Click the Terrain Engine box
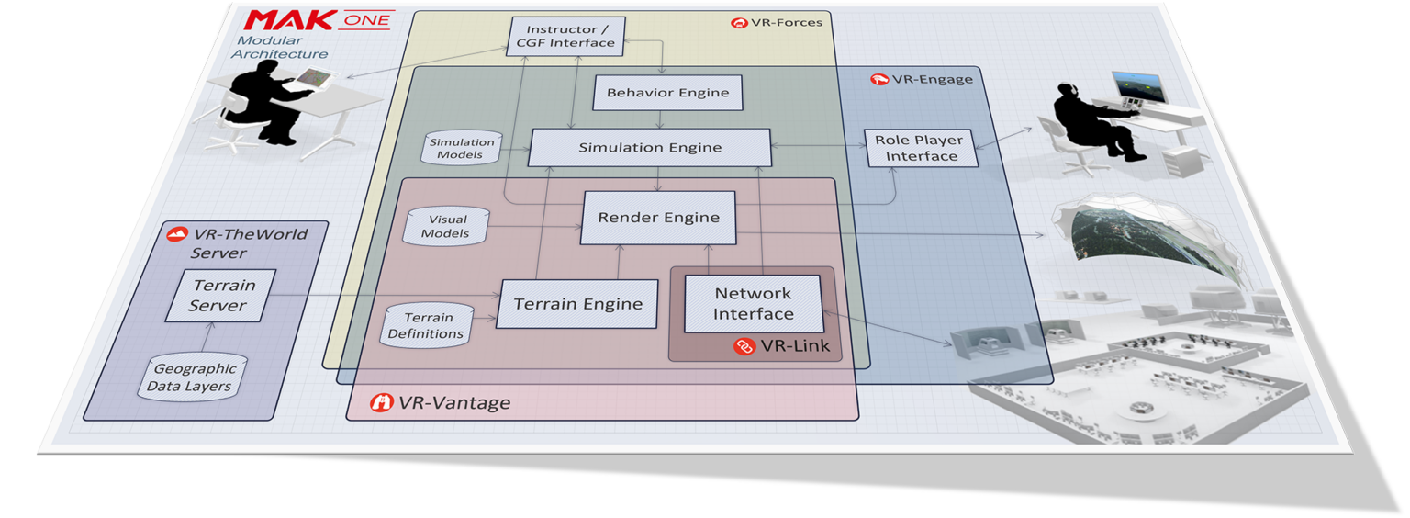The width and height of the screenshot is (1410, 518). [577, 304]
